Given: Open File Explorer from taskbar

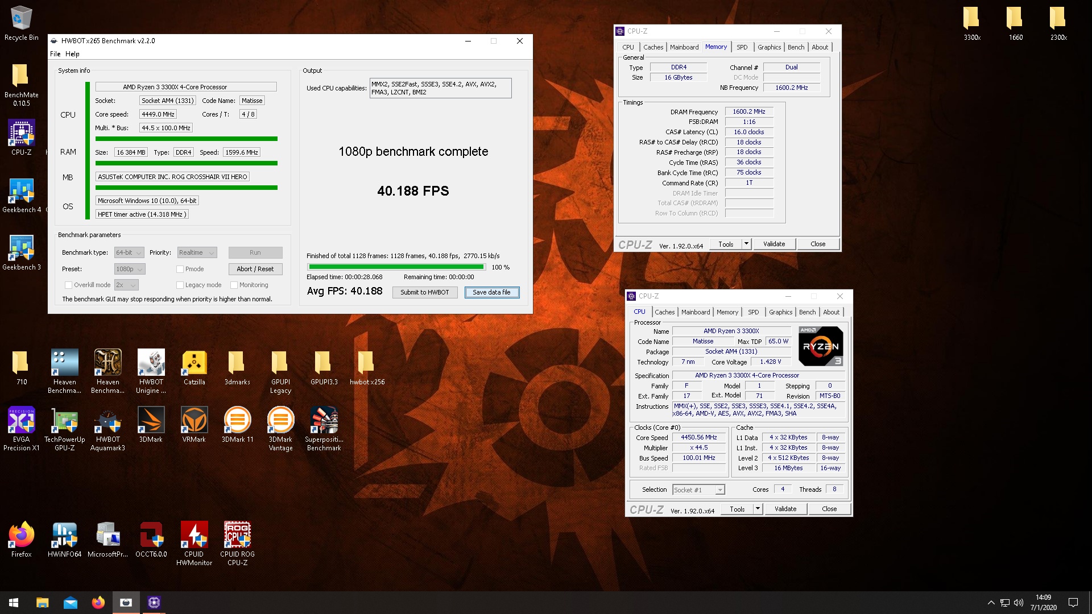Looking at the screenshot, I should pos(42,603).
